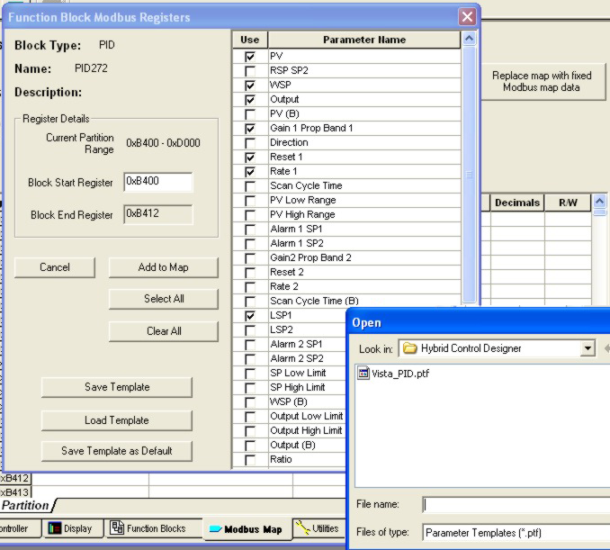
Task: Open the Utilities tab
Action: tap(318, 528)
